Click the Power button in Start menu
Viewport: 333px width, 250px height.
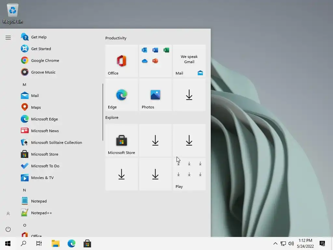tap(8, 229)
